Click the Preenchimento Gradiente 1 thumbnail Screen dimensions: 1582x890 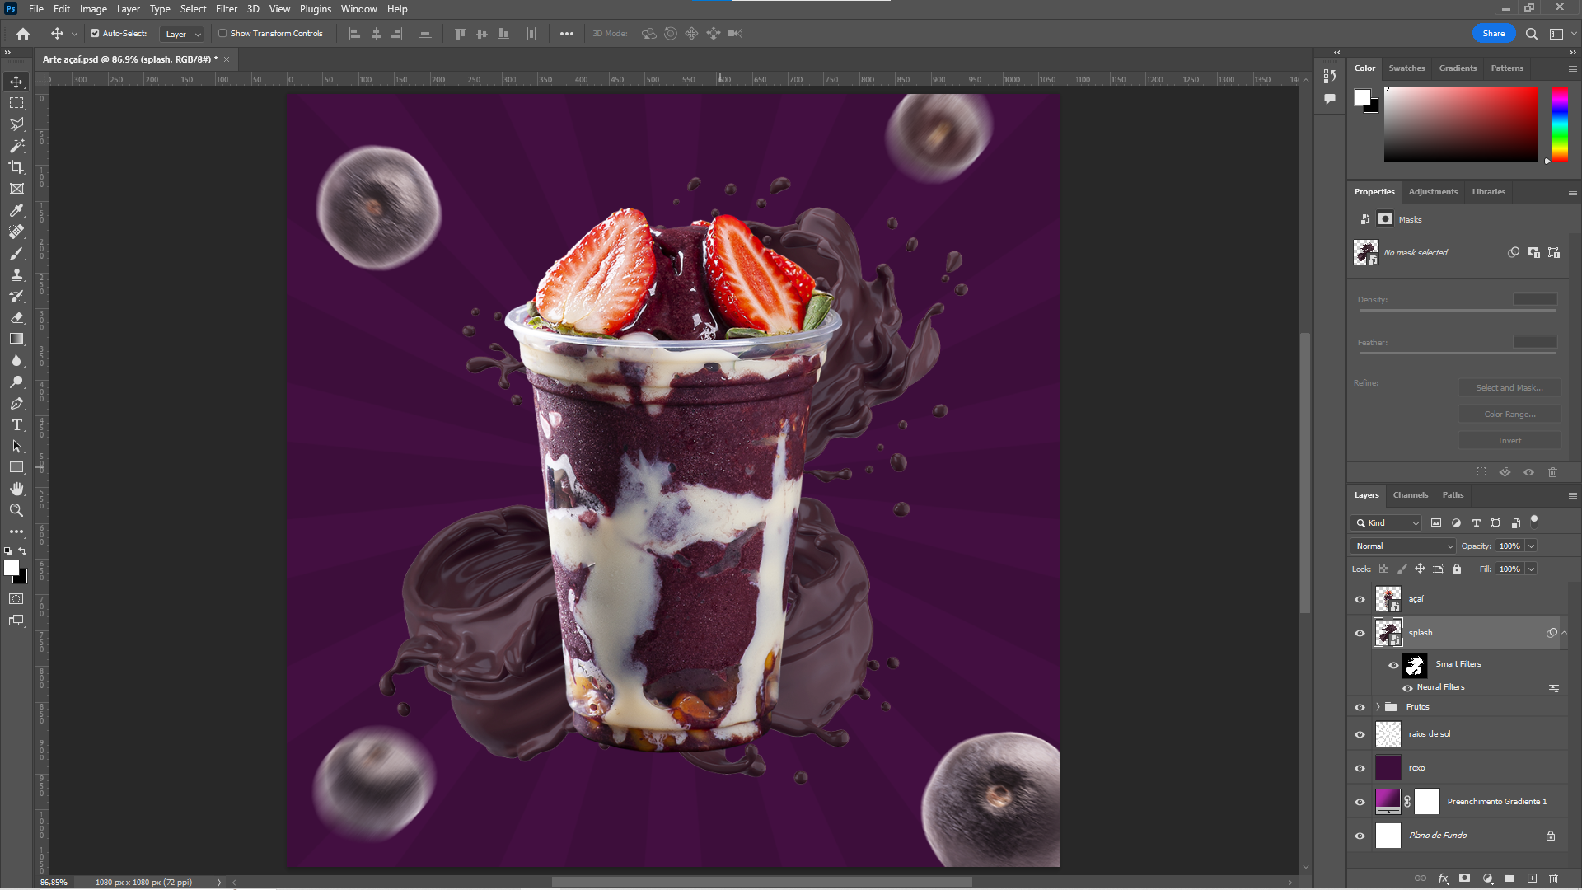1388,801
